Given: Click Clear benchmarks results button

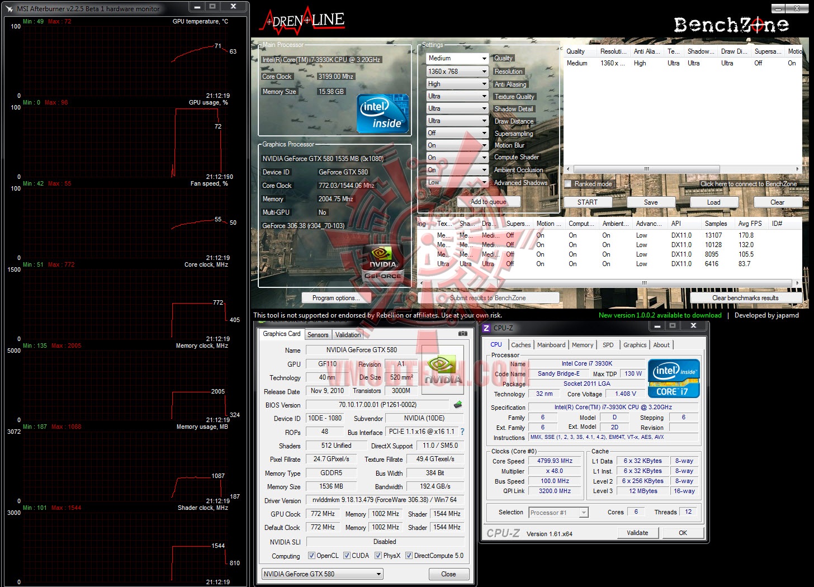Looking at the screenshot, I should pyautogui.click(x=745, y=298).
